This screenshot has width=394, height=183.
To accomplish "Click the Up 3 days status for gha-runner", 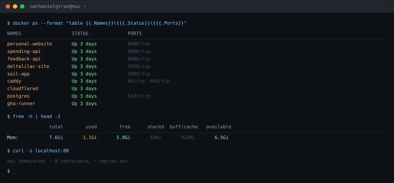I will pos(84,104).
